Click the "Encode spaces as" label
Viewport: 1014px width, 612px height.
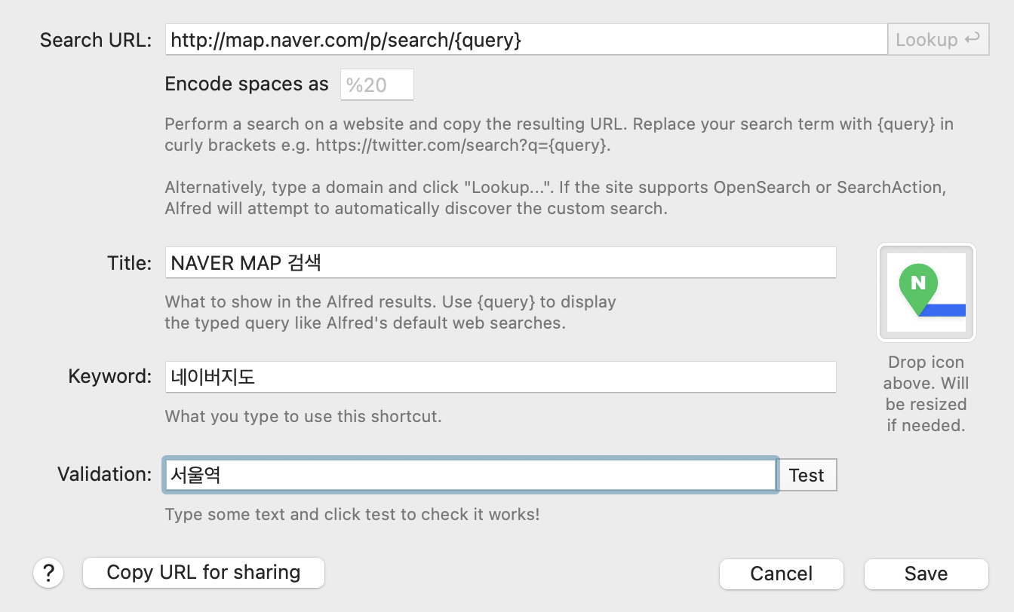[247, 84]
